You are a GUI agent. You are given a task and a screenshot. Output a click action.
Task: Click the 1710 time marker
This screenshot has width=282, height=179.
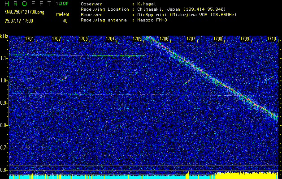pos(272,38)
